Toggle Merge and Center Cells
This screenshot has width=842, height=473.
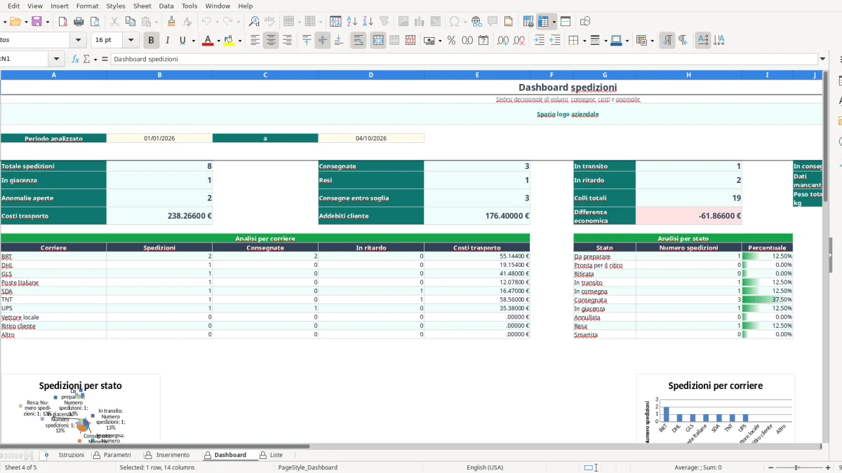click(x=378, y=41)
